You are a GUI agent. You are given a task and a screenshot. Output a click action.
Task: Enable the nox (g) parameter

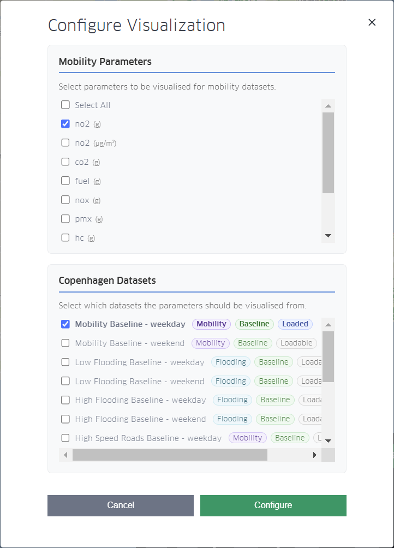[x=65, y=200]
